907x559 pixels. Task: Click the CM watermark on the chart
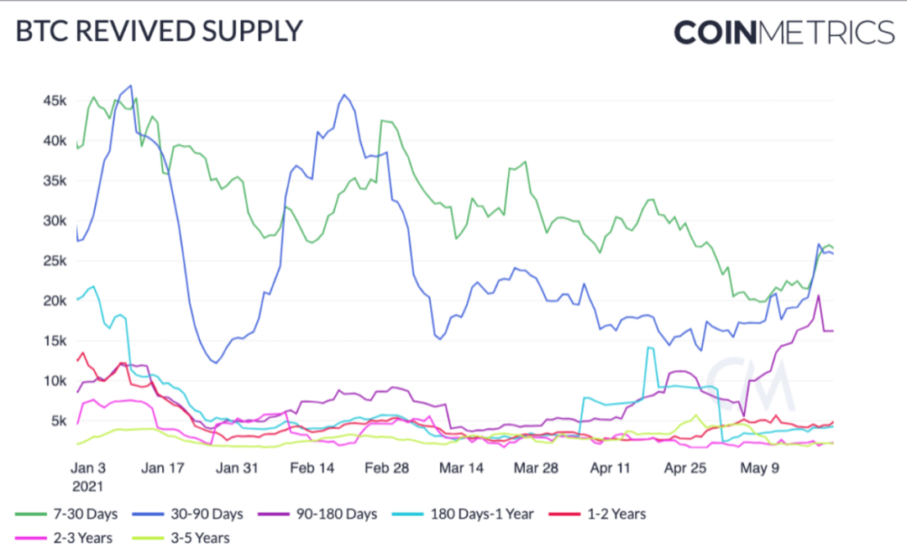[x=750, y=384]
